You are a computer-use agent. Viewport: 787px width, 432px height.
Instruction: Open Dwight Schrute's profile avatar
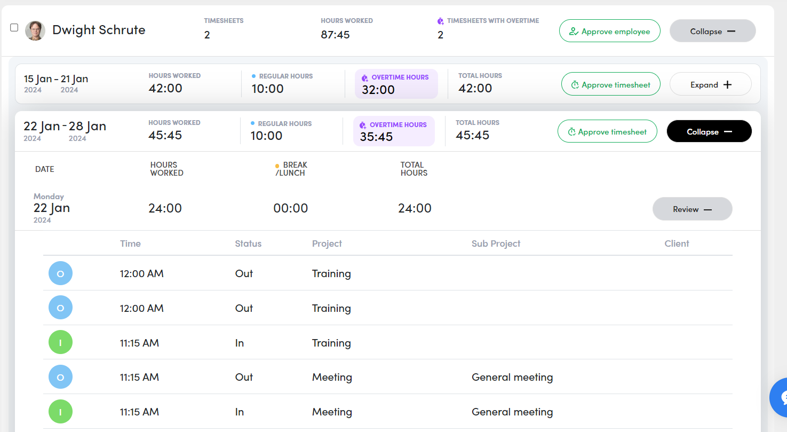[x=35, y=30]
